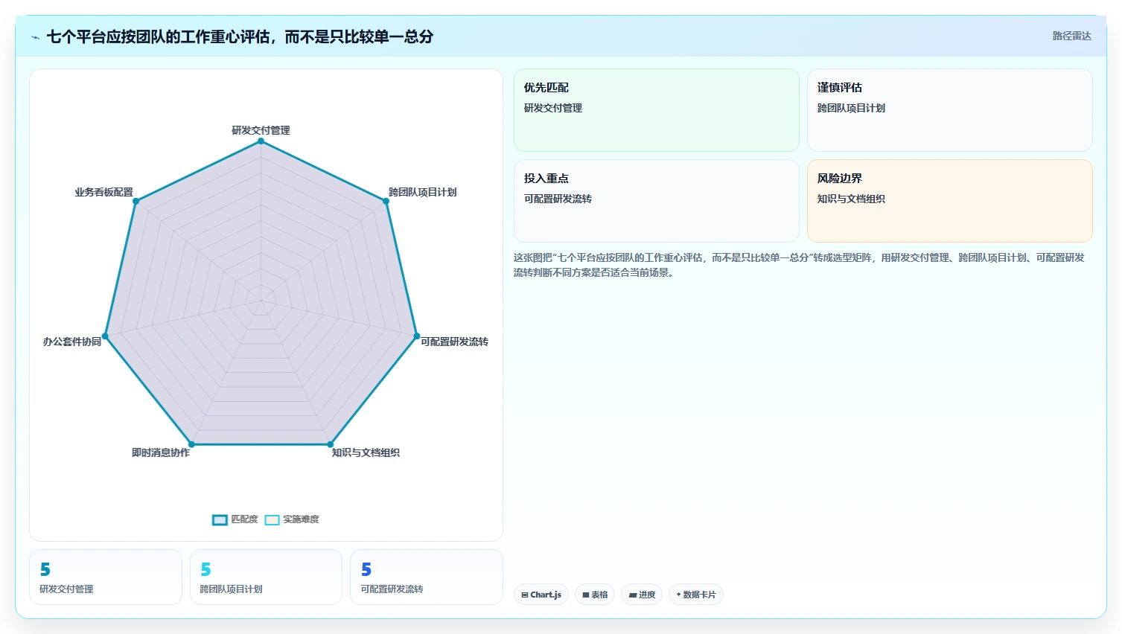Click 可配置研发流转 text in 投入重点 card

point(558,199)
